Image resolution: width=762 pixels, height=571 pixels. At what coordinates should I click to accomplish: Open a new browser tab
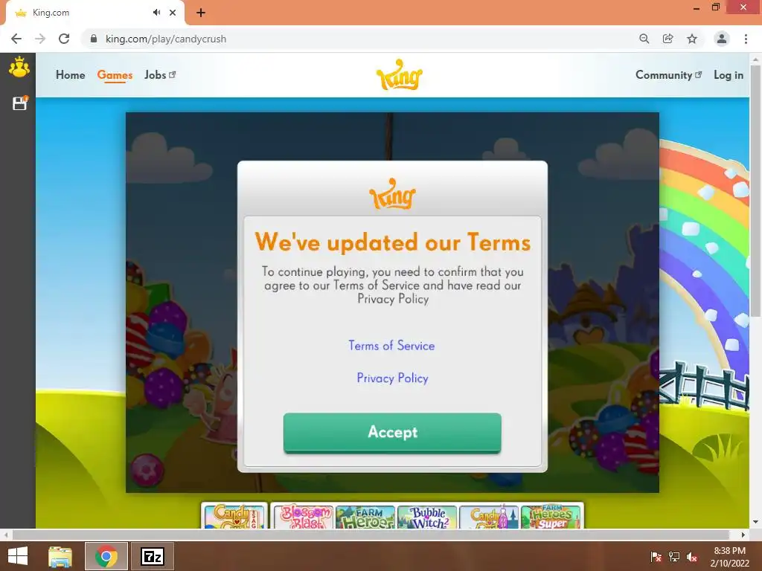click(x=201, y=13)
